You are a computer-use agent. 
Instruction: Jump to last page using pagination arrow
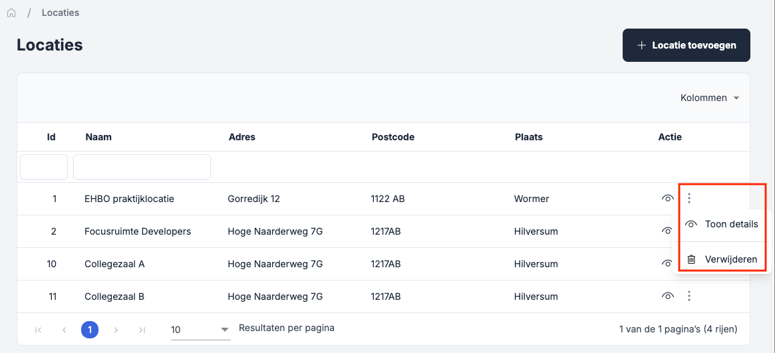142,330
